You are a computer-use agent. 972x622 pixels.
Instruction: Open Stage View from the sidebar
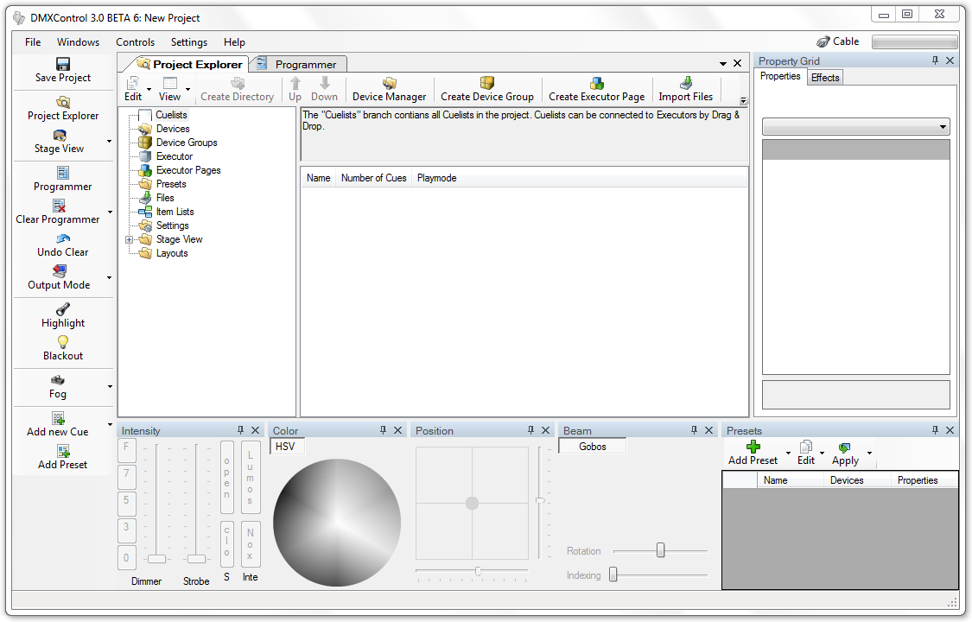coord(59,136)
